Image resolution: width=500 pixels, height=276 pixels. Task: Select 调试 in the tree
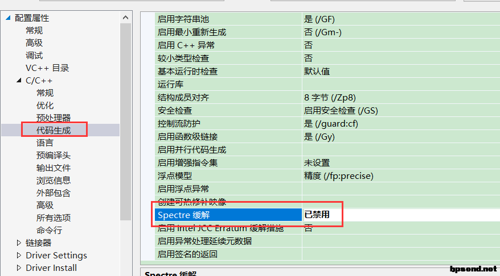pyautogui.click(x=34, y=55)
